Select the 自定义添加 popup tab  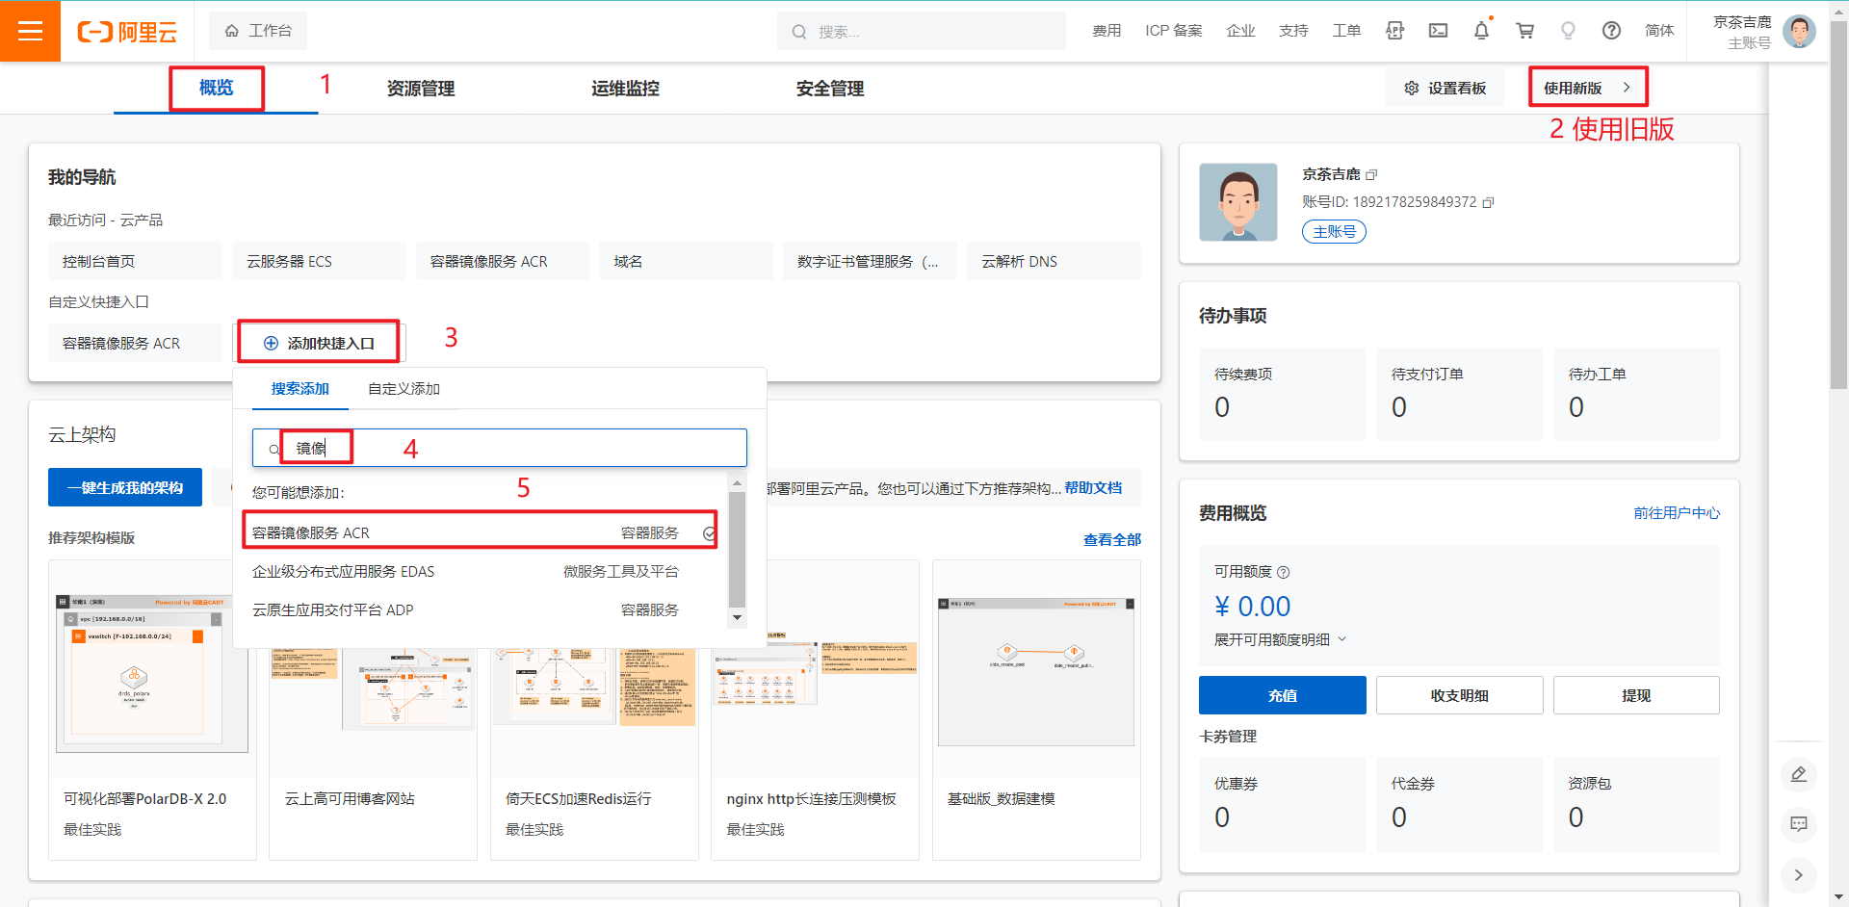click(x=404, y=389)
